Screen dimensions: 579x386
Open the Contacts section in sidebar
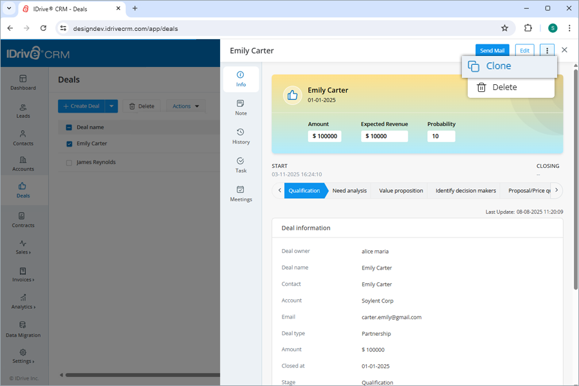tap(23, 139)
